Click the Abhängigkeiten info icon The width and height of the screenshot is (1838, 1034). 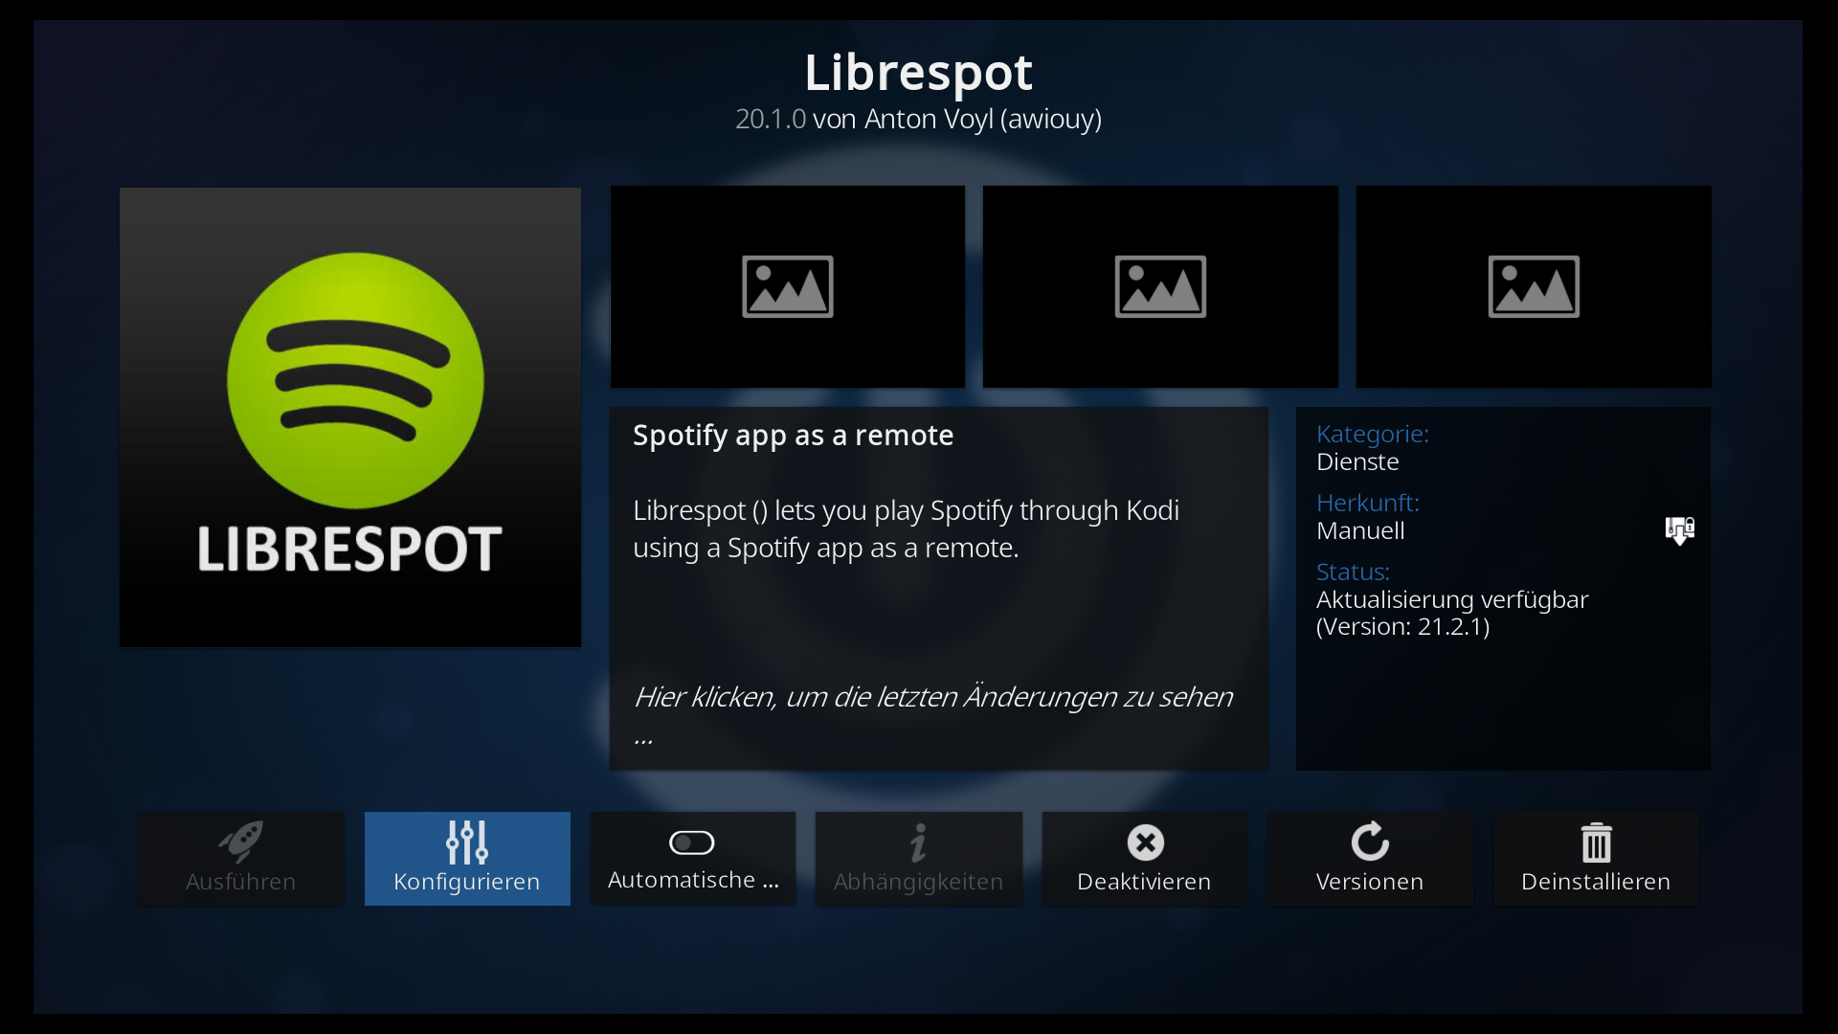click(x=918, y=843)
